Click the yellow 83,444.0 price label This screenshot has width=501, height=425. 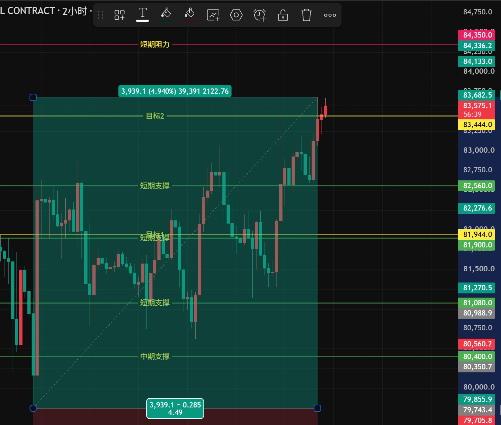tap(477, 125)
